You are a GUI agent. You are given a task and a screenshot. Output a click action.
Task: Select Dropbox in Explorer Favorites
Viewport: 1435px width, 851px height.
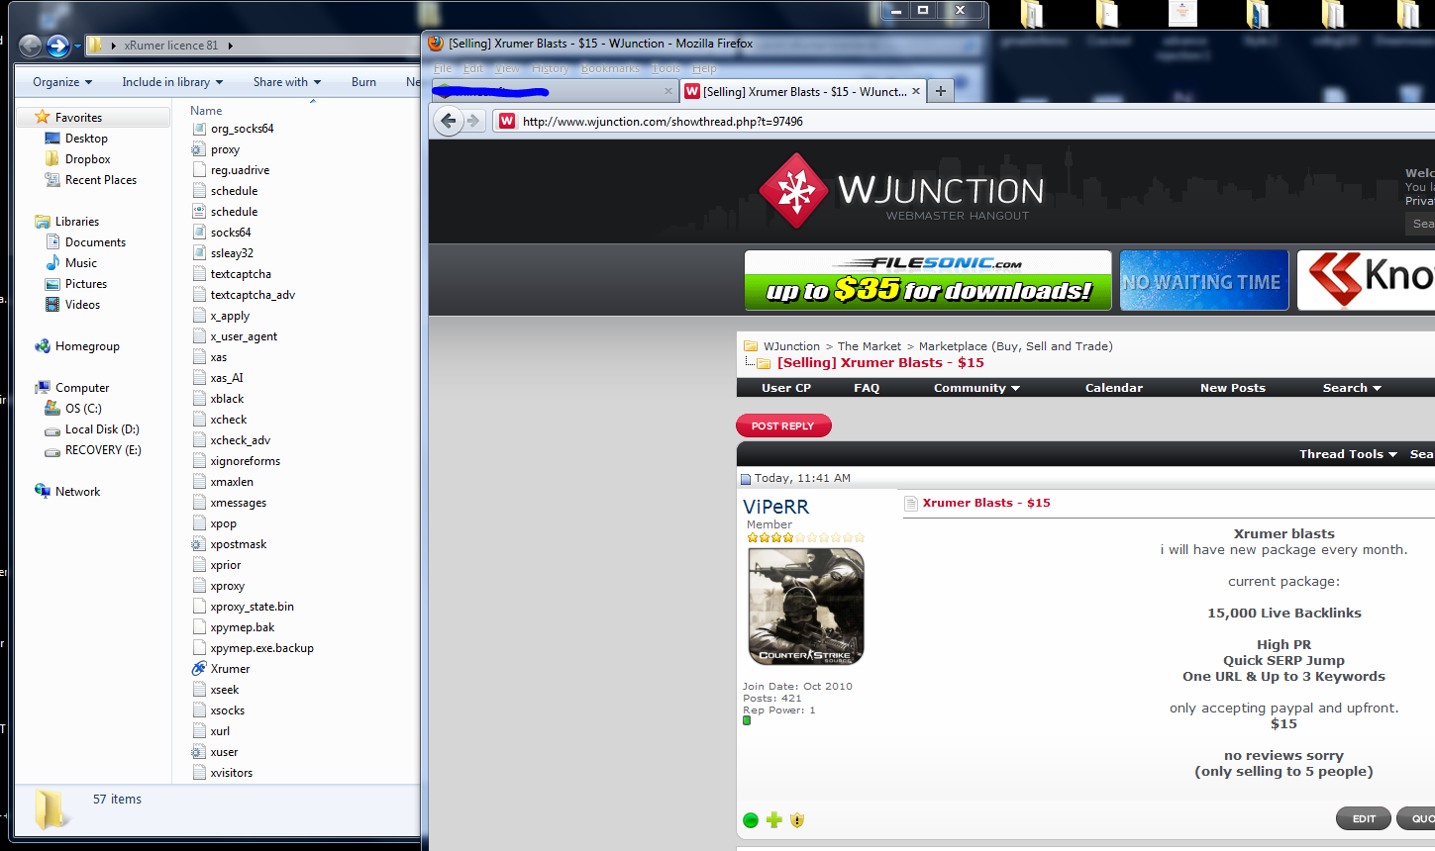87,159
